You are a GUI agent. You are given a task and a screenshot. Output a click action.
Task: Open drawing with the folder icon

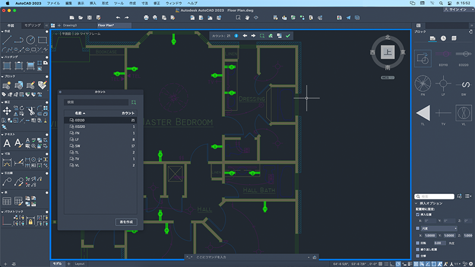(x=81, y=18)
